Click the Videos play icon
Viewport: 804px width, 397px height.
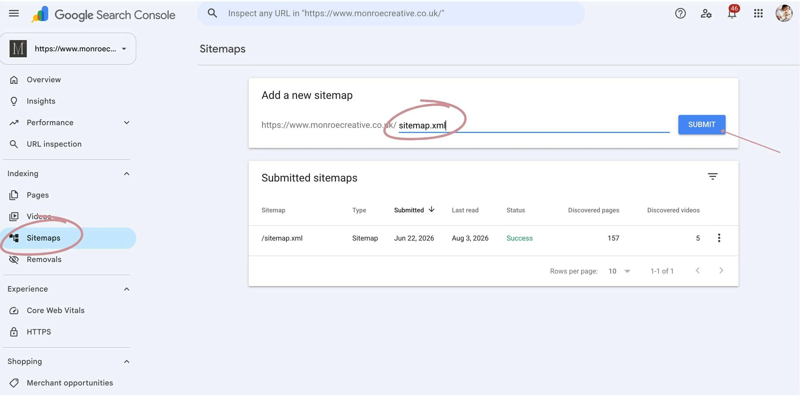tap(14, 216)
